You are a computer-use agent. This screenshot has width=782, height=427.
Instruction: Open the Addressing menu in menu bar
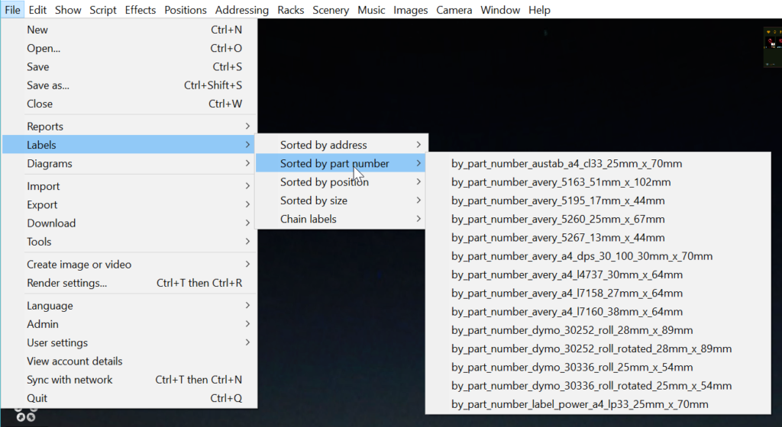(x=241, y=10)
